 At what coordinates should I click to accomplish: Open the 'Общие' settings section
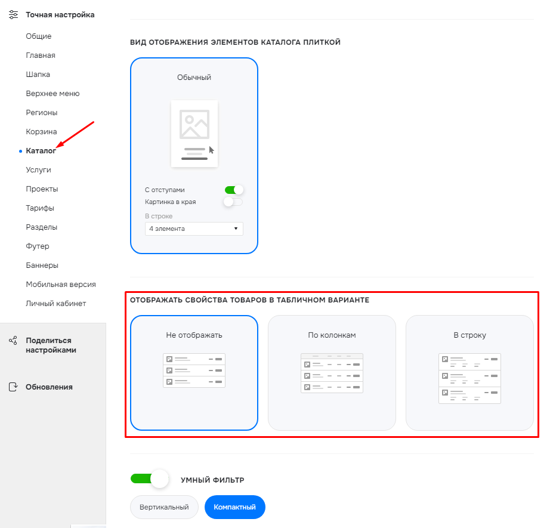tap(38, 36)
